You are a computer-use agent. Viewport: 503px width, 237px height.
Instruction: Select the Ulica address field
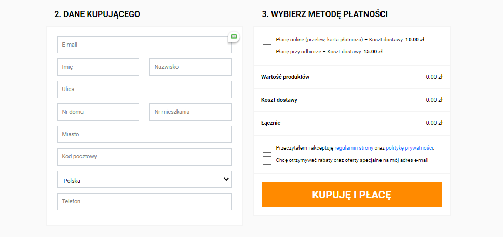click(x=144, y=90)
